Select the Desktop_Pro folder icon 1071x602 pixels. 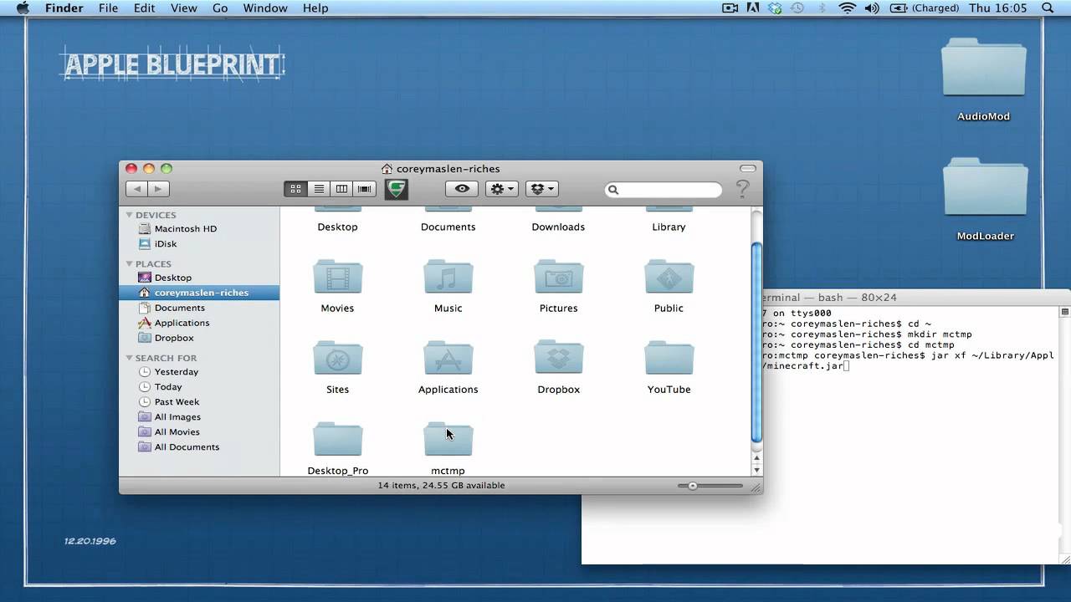coord(338,439)
